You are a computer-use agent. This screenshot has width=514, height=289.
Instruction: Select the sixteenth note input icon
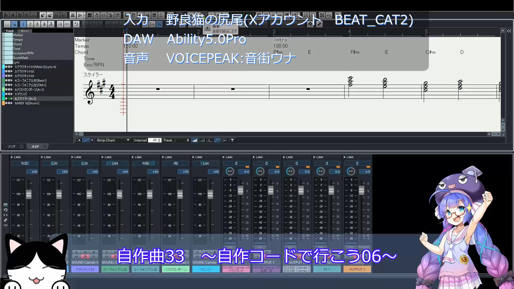(x=37, y=24)
